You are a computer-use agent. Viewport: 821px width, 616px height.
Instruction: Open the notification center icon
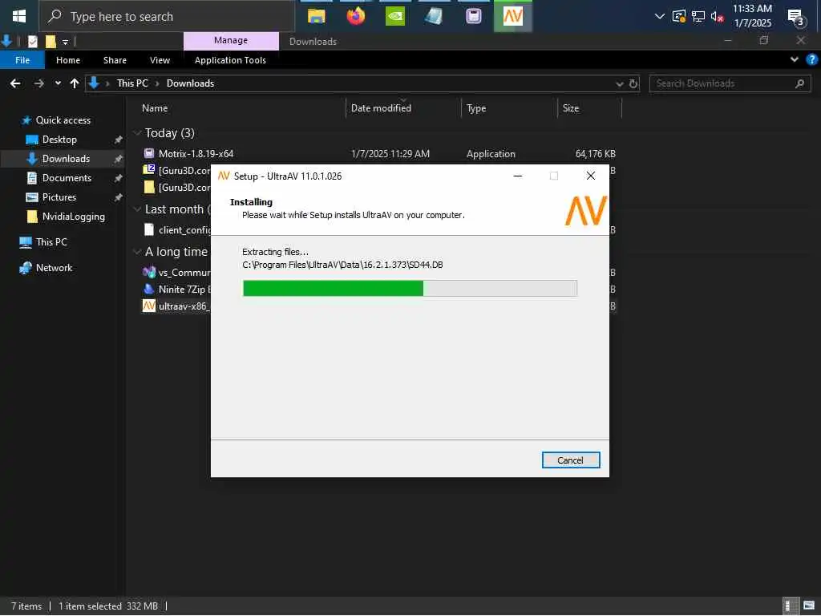pos(796,18)
